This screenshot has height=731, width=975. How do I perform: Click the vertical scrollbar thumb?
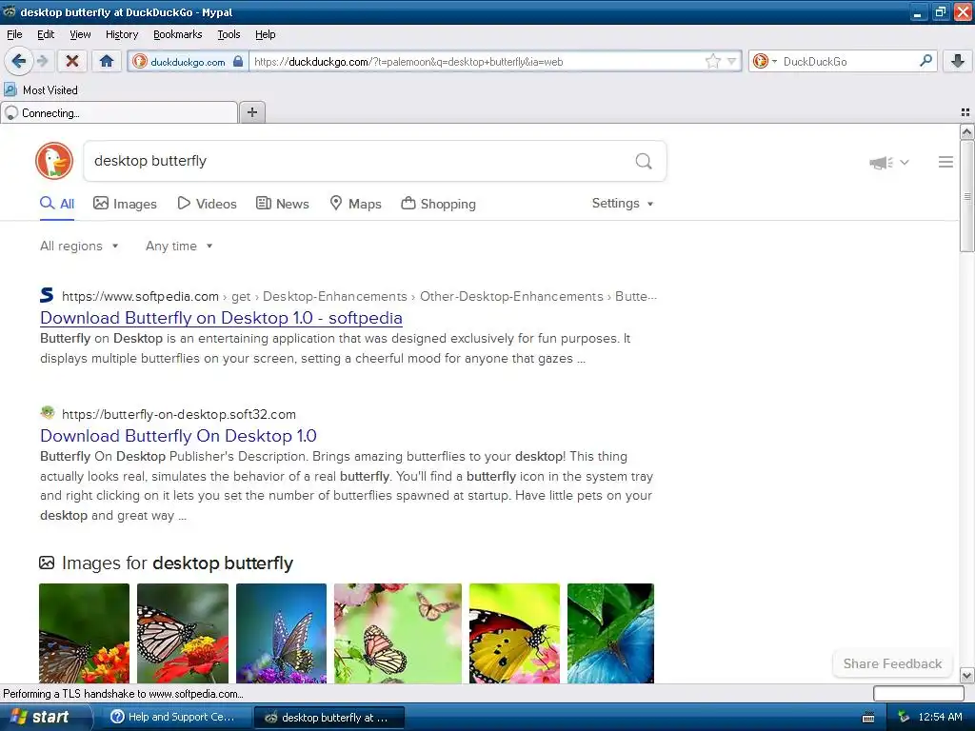coord(966,196)
